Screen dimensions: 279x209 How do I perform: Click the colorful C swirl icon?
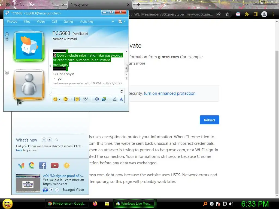(x=32, y=165)
